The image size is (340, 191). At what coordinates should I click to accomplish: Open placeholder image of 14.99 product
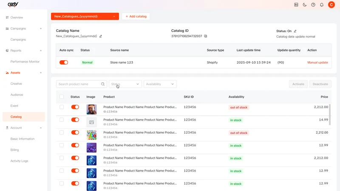coord(91,122)
